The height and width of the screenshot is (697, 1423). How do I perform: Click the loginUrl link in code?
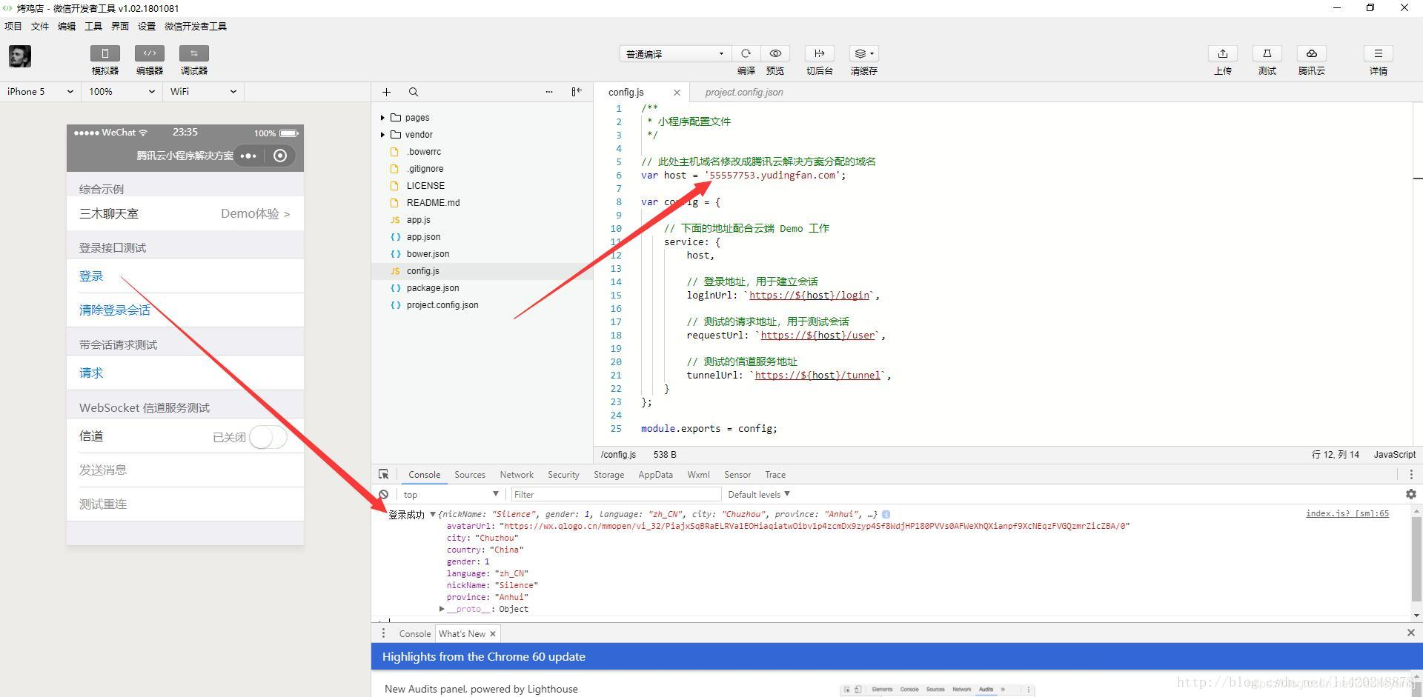coord(809,296)
